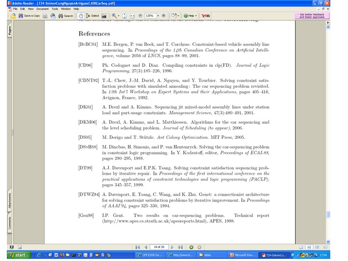Click the Print icon in toolbar
This screenshot has width=348, height=261.
point(45,16)
